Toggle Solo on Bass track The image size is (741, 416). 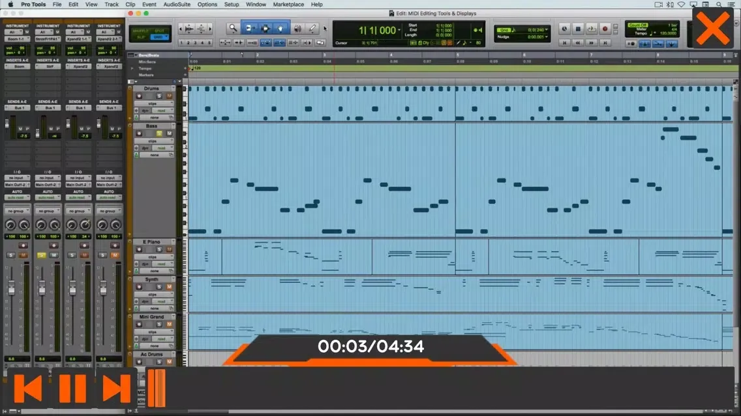click(159, 133)
